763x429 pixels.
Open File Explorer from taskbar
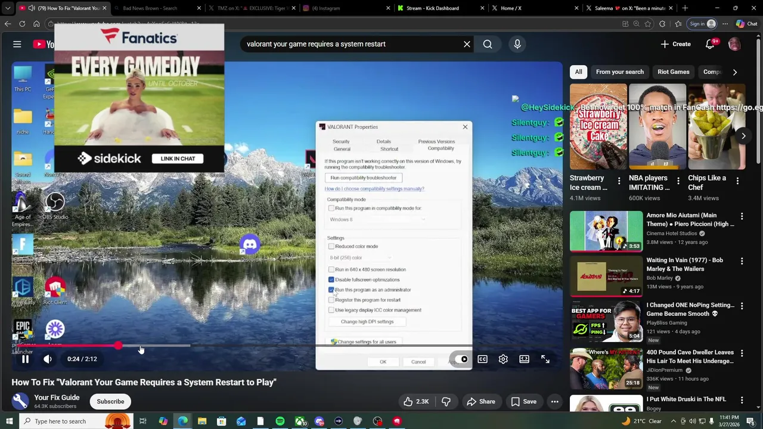click(202, 421)
